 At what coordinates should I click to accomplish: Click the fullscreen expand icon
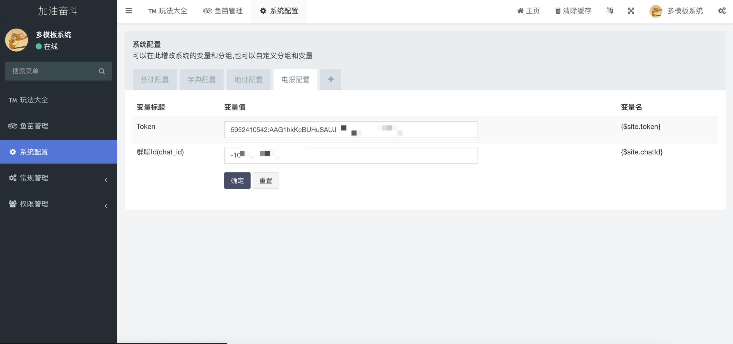(631, 11)
